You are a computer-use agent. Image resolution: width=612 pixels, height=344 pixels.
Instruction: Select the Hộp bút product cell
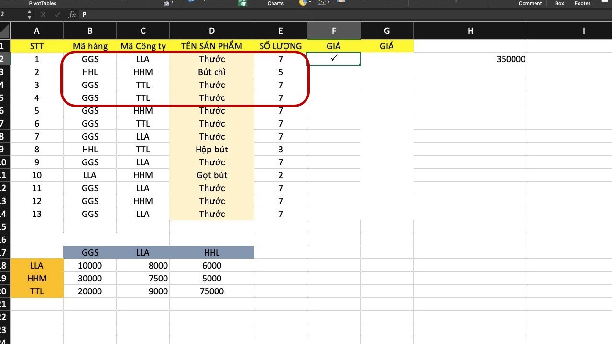[212, 150]
